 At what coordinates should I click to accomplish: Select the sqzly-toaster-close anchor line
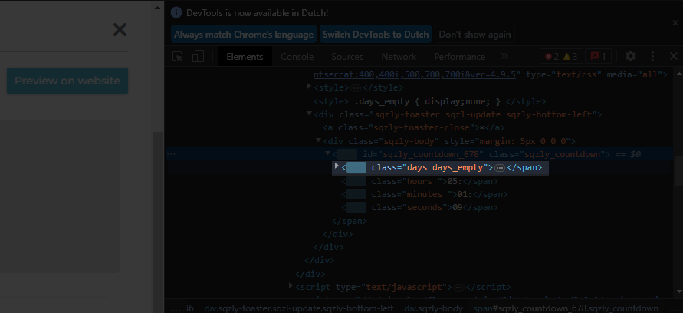(414, 127)
